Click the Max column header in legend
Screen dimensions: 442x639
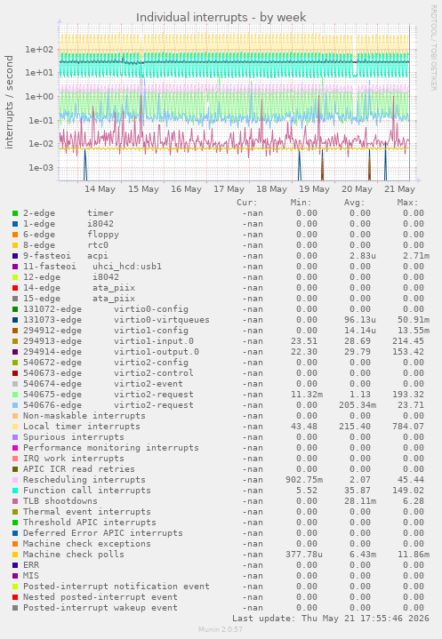point(407,203)
